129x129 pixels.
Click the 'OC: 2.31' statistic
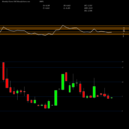tap(88, 6)
